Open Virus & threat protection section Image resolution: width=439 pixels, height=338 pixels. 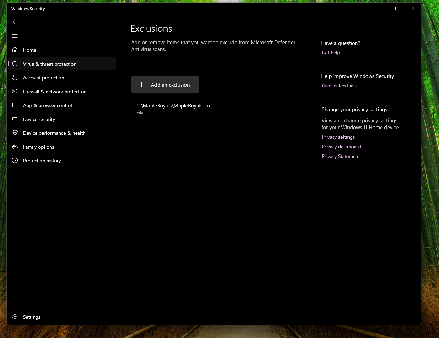point(50,64)
